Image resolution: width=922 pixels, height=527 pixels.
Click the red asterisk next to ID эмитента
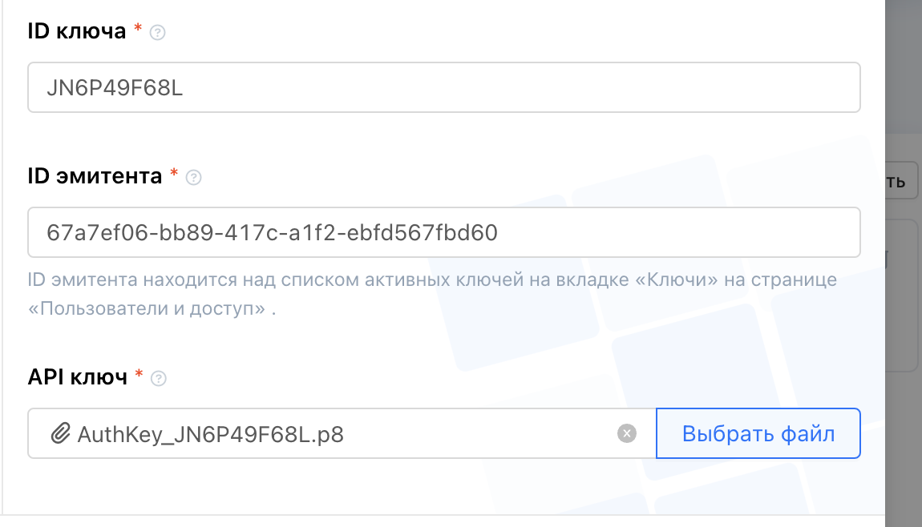pos(174,173)
